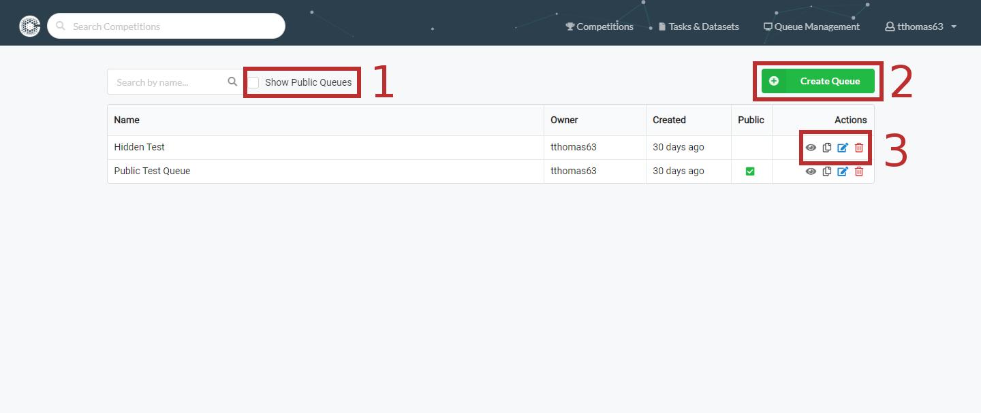Screen dimensions: 981x413
Task: Delete the Hidden Test queue
Action: [859, 148]
